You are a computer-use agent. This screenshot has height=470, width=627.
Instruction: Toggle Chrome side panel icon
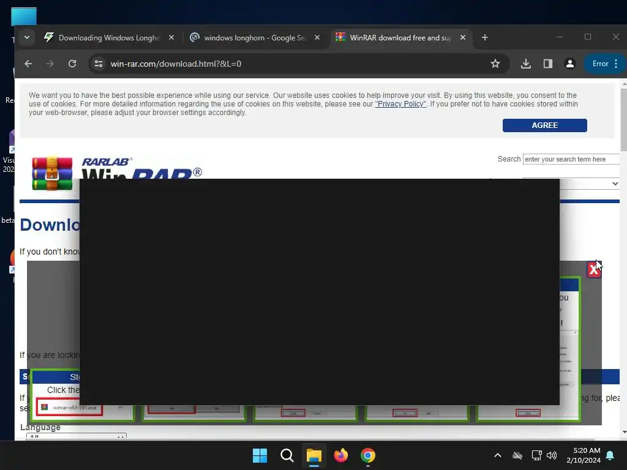548,64
